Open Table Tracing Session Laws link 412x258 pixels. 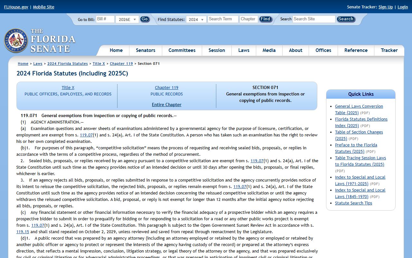click(360, 161)
